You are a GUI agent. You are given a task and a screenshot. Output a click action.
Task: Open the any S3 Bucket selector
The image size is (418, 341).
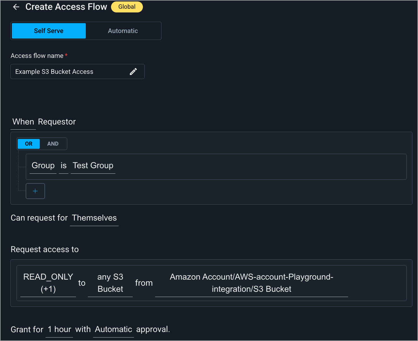(110, 283)
